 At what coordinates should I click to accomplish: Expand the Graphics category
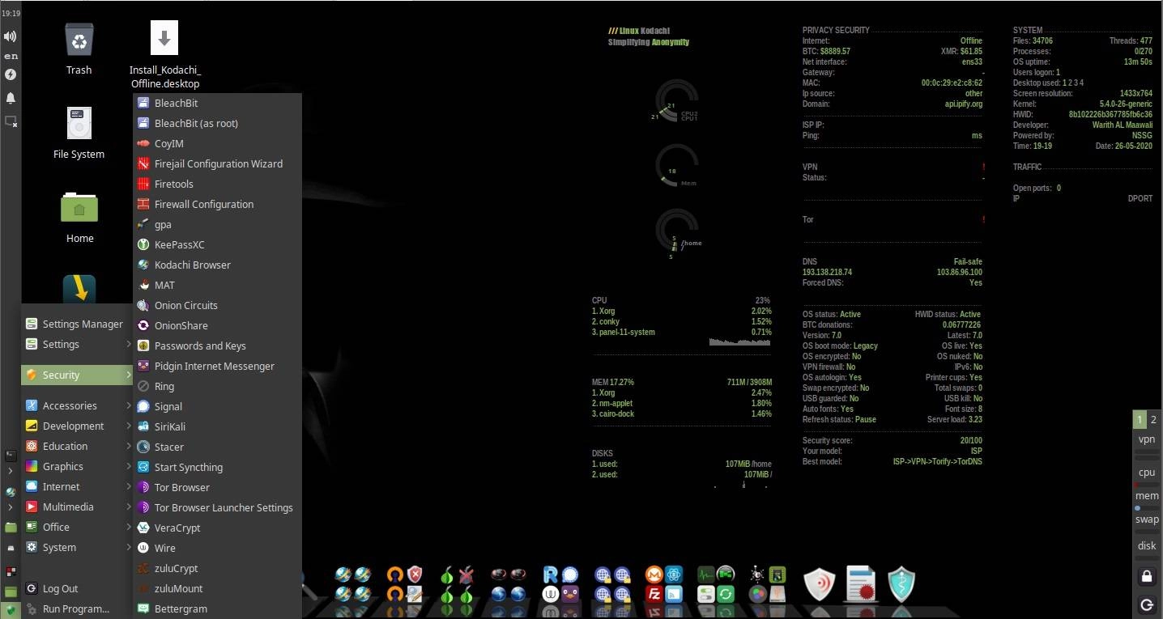[x=77, y=467]
